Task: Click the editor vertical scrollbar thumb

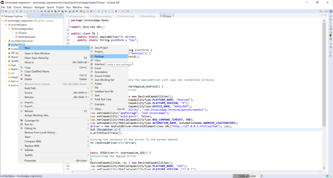Action: 324,74
